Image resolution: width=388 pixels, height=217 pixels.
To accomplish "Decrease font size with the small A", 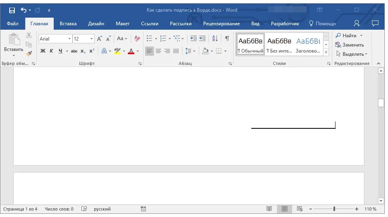I will [108, 39].
